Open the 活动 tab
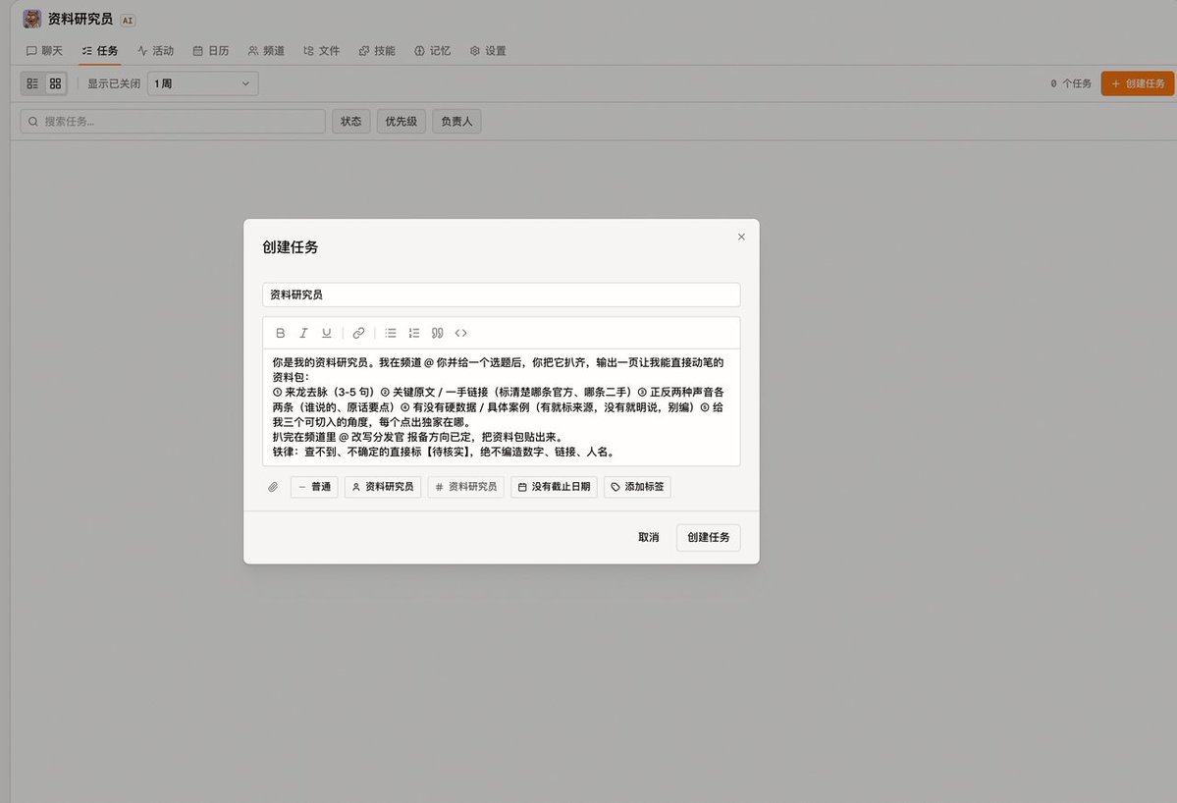Screen dimensions: 1177x803 [155, 51]
